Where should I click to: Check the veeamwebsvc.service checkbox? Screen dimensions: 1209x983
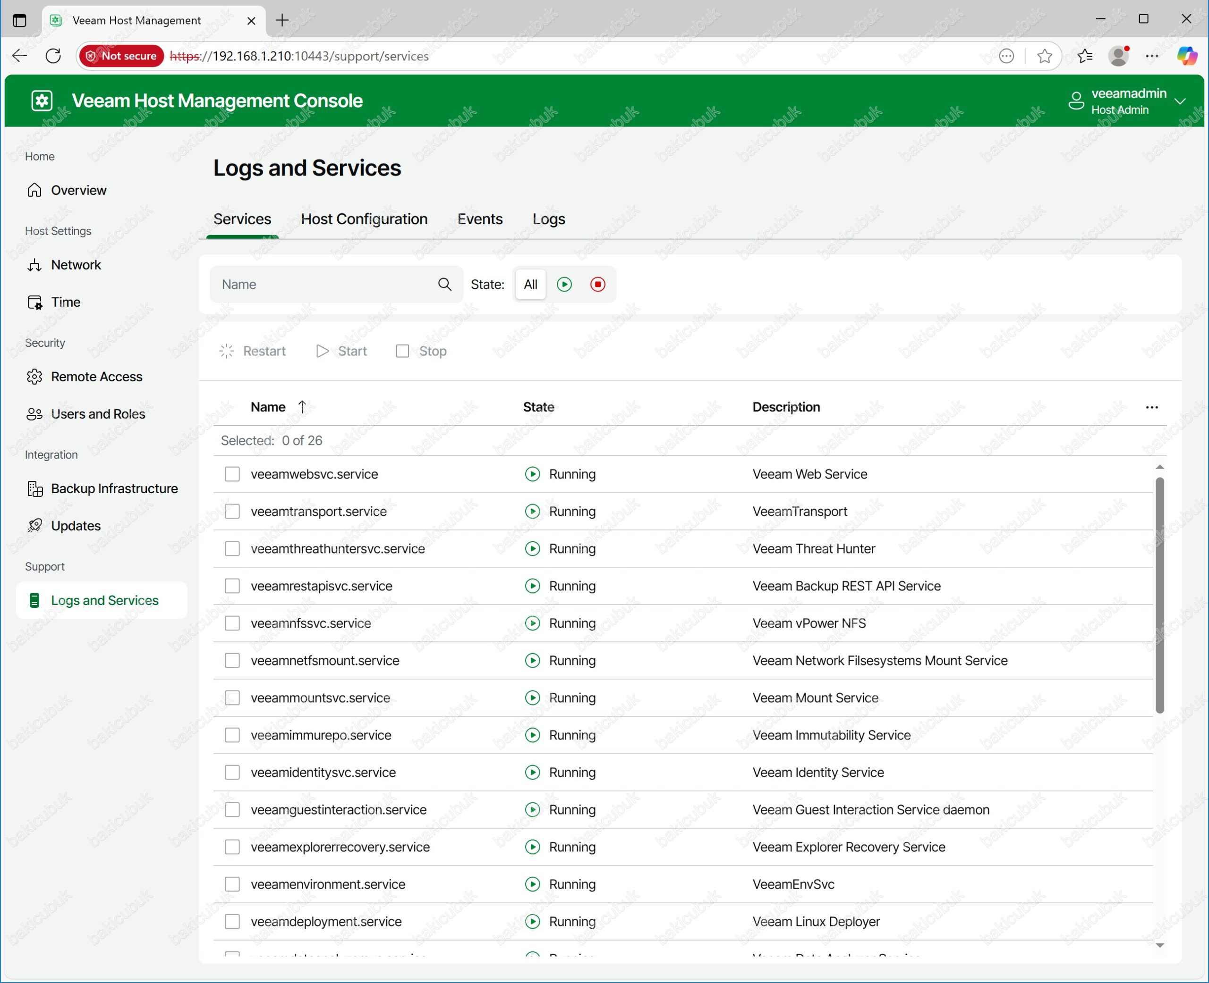coord(232,474)
